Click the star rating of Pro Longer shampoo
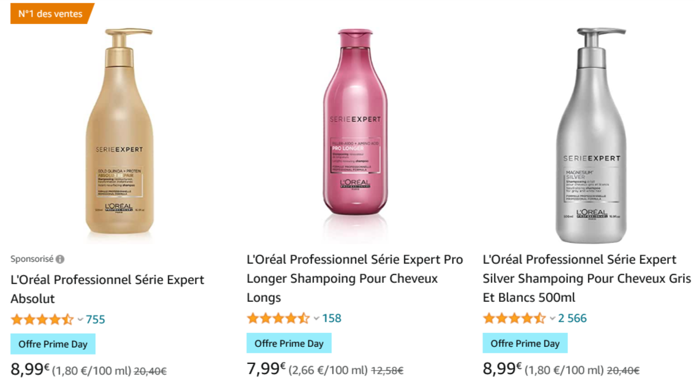 coord(277,319)
